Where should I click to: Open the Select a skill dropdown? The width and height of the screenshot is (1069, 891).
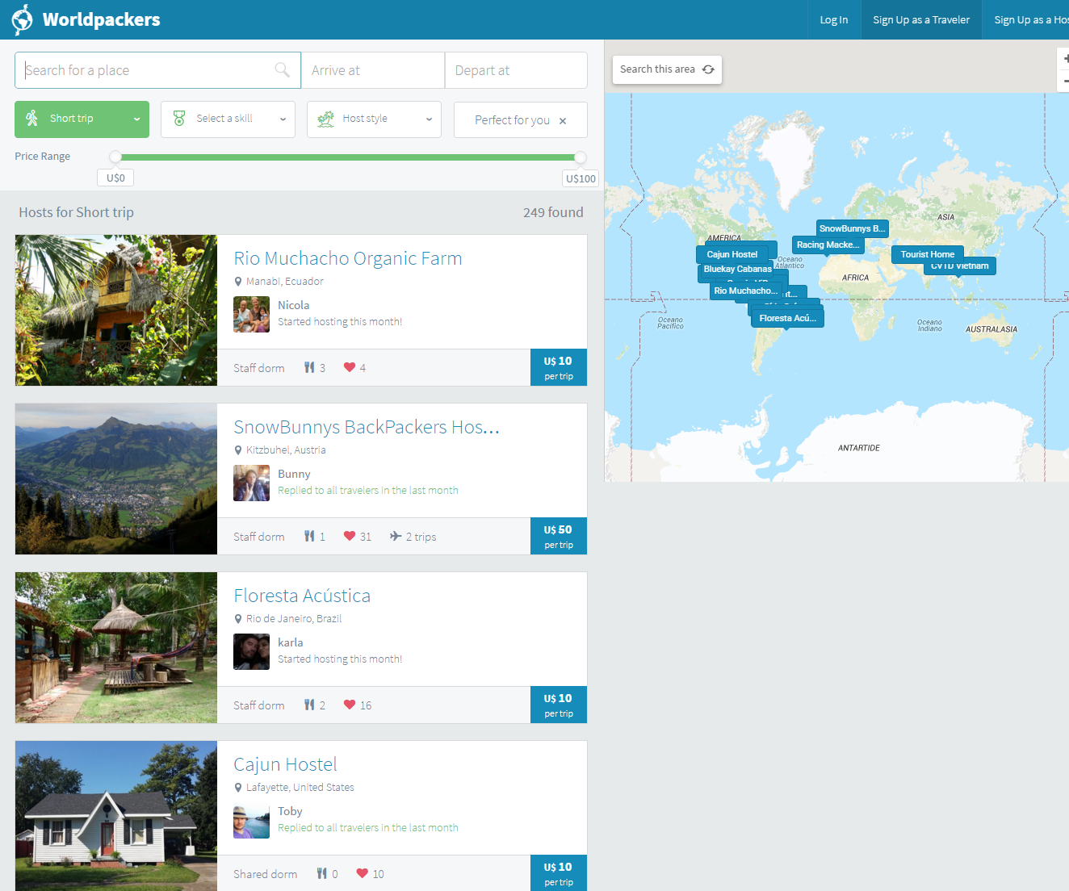pyautogui.click(x=228, y=119)
